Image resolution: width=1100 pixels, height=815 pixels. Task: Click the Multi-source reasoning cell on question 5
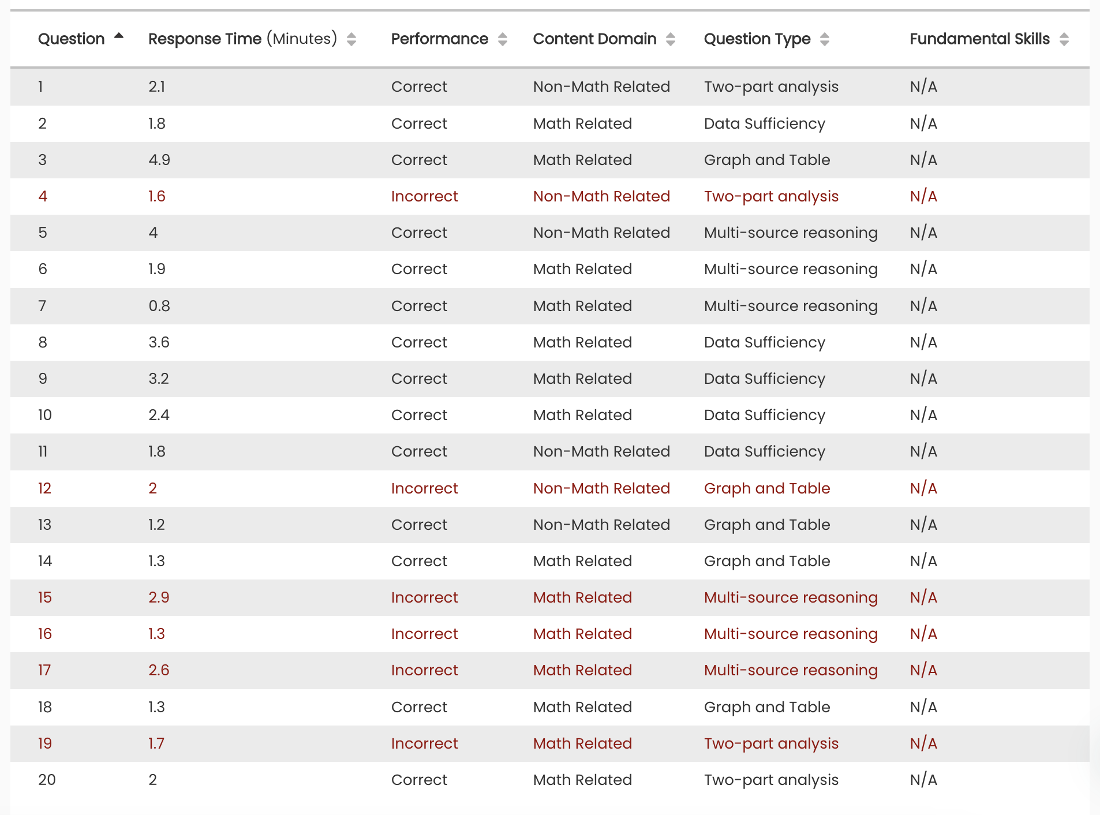[x=791, y=233]
